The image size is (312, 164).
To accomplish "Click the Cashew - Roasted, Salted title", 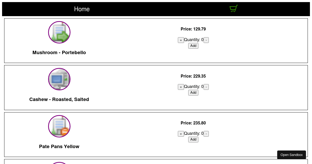I will click(59, 99).
